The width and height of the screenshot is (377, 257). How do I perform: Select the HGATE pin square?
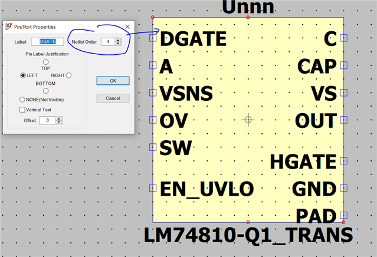tap(343, 161)
